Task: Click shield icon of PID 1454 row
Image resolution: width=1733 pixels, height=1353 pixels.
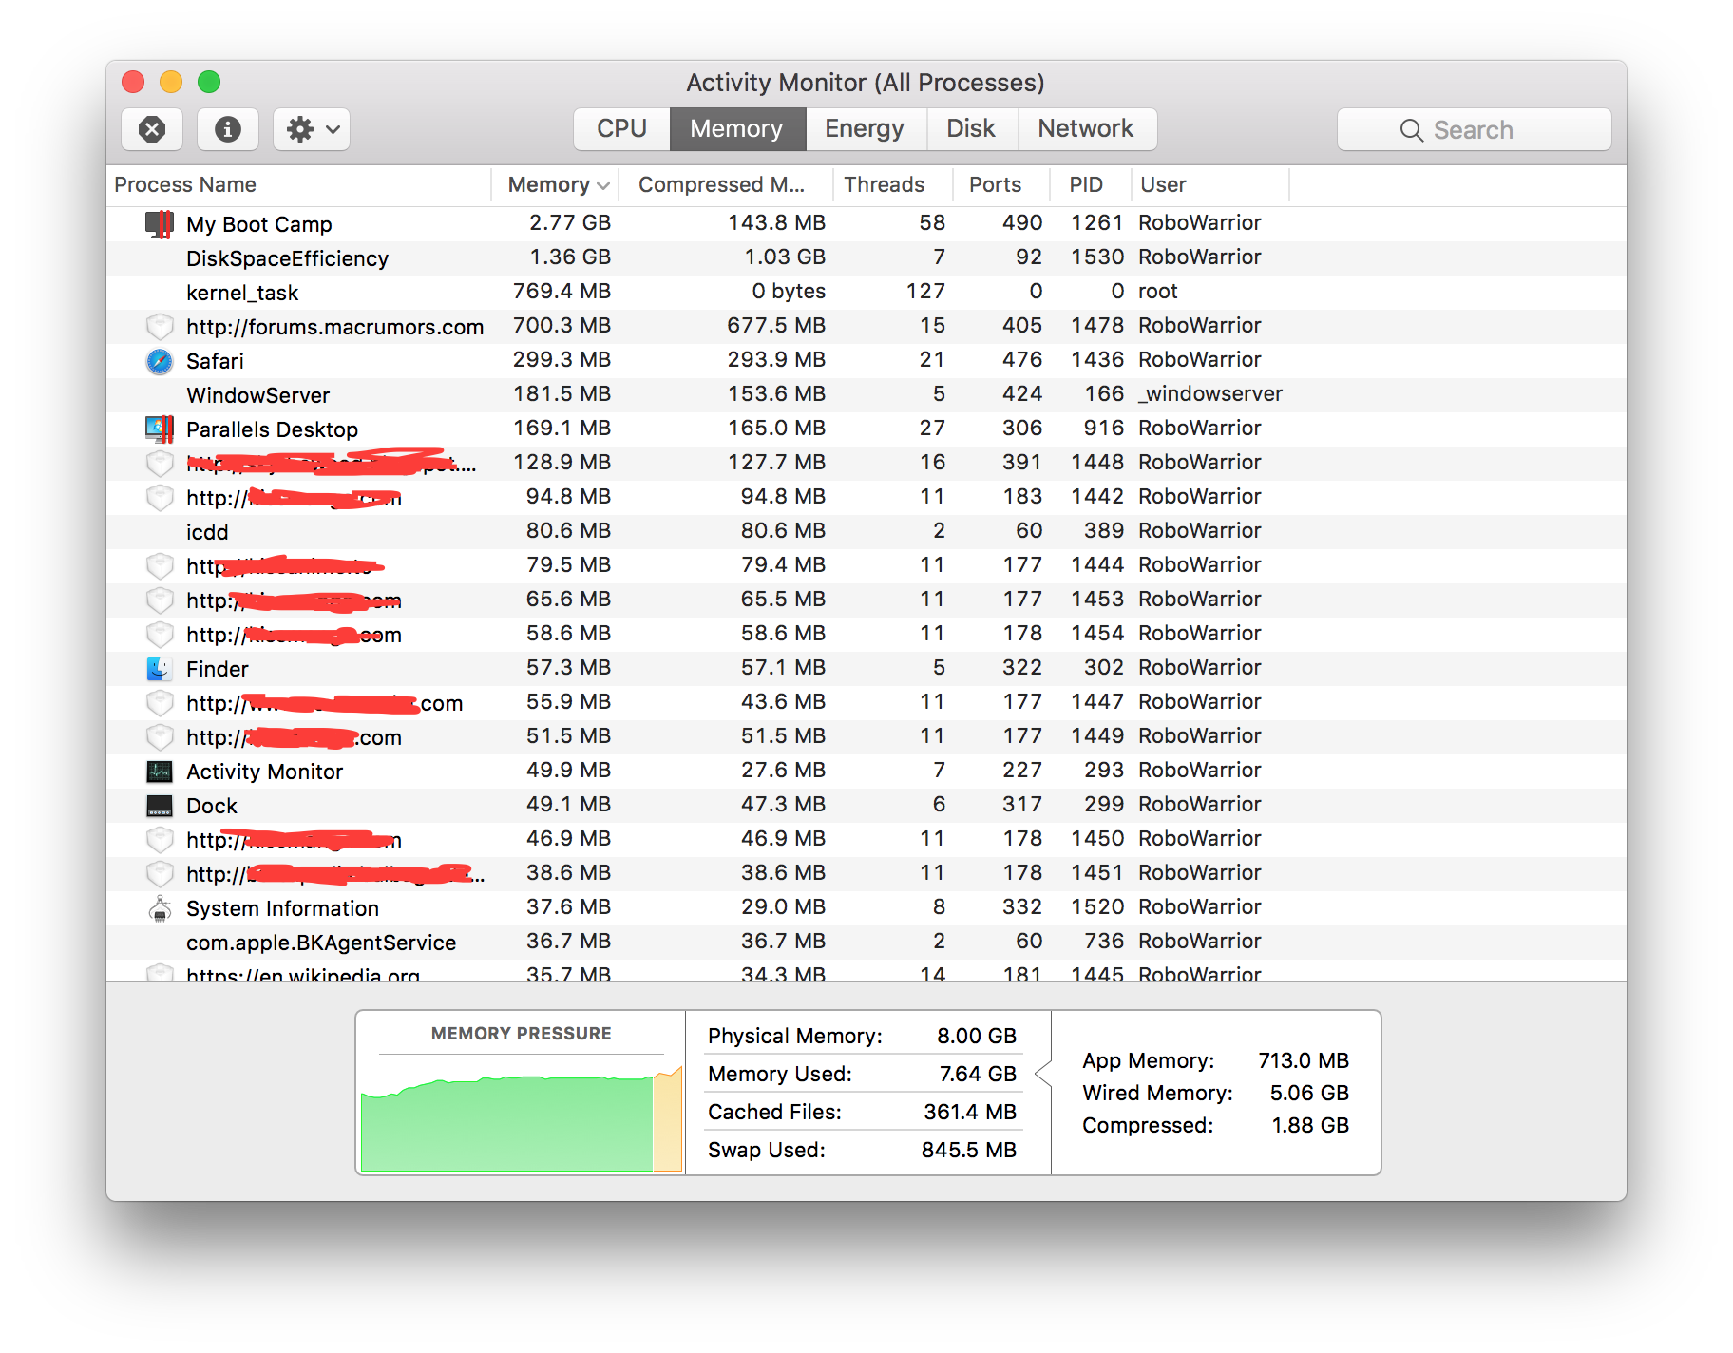Action: (x=160, y=635)
